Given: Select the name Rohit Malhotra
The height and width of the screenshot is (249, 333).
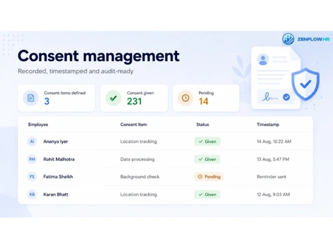Looking at the screenshot, I should pyautogui.click(x=59, y=159).
